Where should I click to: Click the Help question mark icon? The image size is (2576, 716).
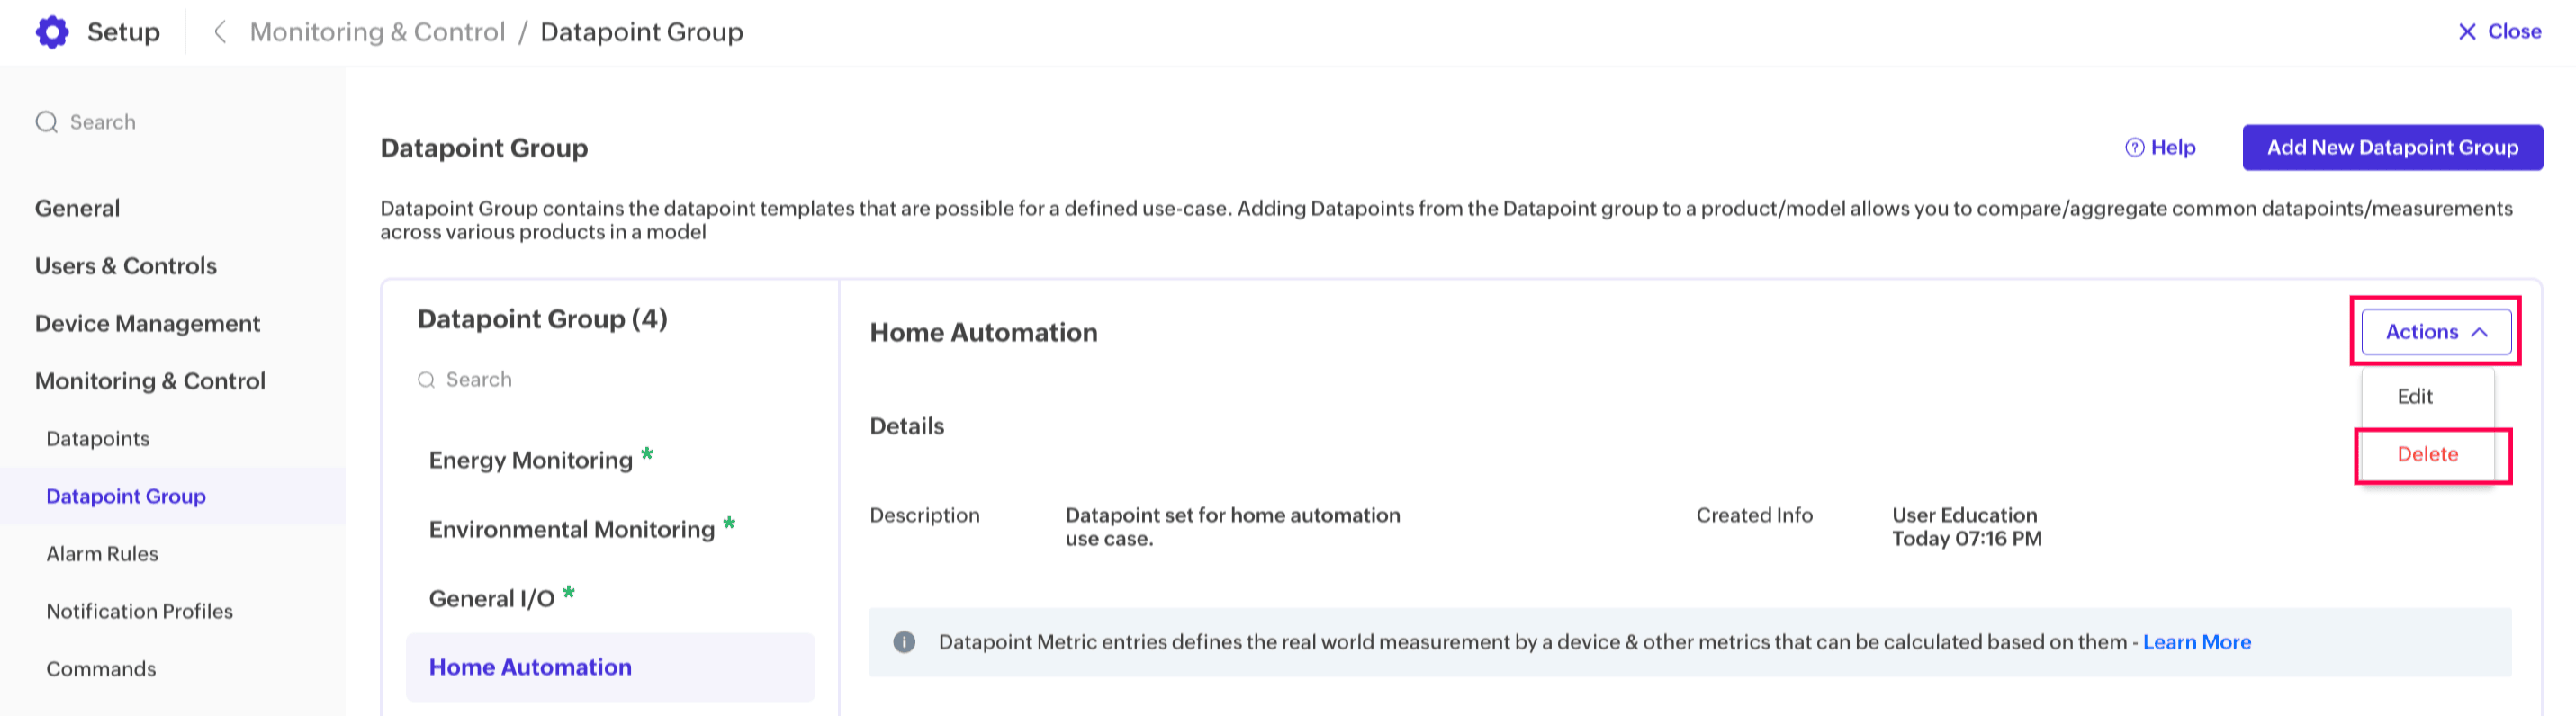2134,148
